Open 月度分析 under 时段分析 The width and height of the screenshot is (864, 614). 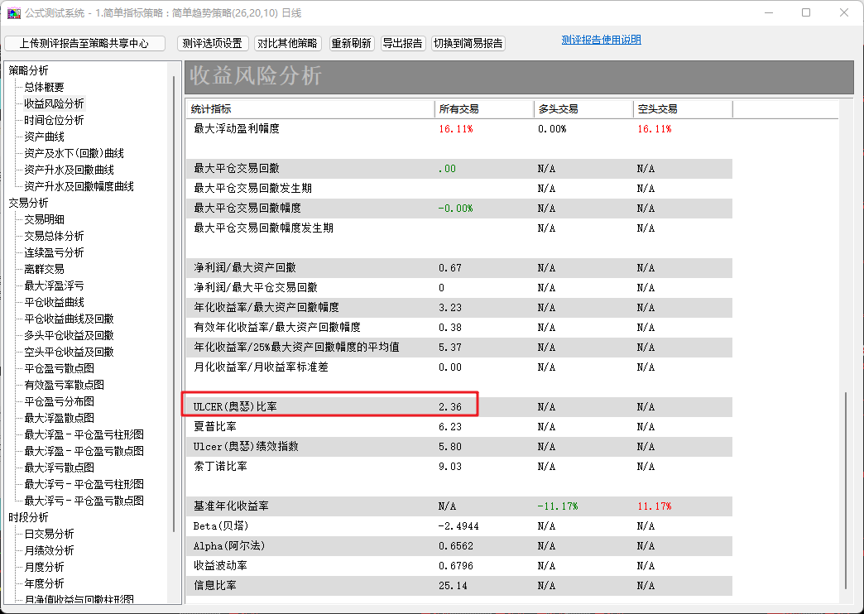[44, 567]
